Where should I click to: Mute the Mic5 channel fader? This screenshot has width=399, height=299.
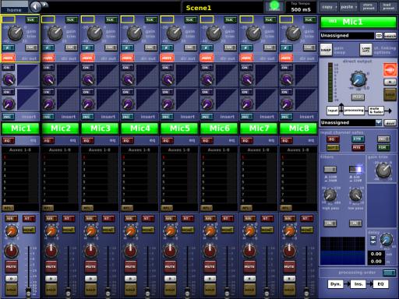170,266
